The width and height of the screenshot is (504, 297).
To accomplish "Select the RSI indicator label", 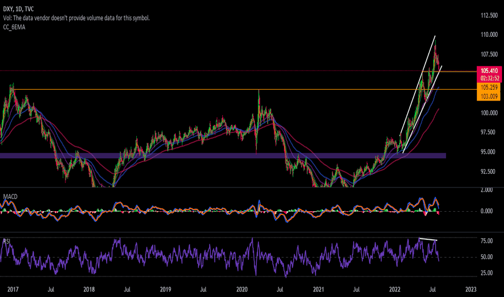I will pyautogui.click(x=6, y=241).
